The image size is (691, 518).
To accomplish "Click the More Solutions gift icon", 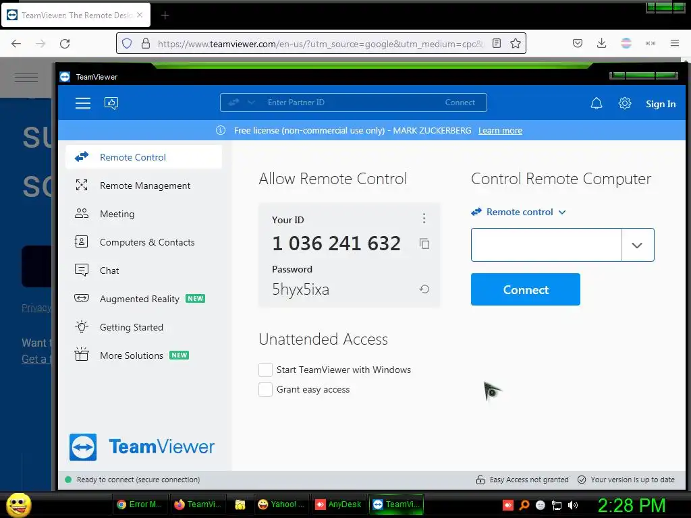I will click(x=82, y=354).
